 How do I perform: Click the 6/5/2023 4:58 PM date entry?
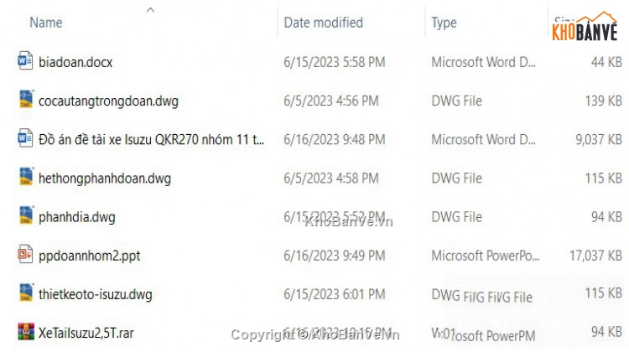coord(331,178)
